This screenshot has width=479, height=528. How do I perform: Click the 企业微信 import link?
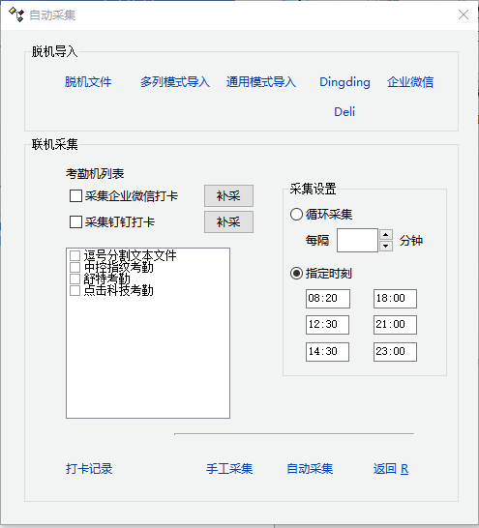pyautogui.click(x=410, y=82)
